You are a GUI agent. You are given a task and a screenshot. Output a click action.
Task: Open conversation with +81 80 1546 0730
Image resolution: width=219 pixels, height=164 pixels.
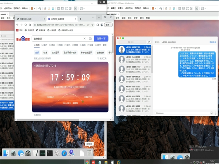tap(133, 57)
